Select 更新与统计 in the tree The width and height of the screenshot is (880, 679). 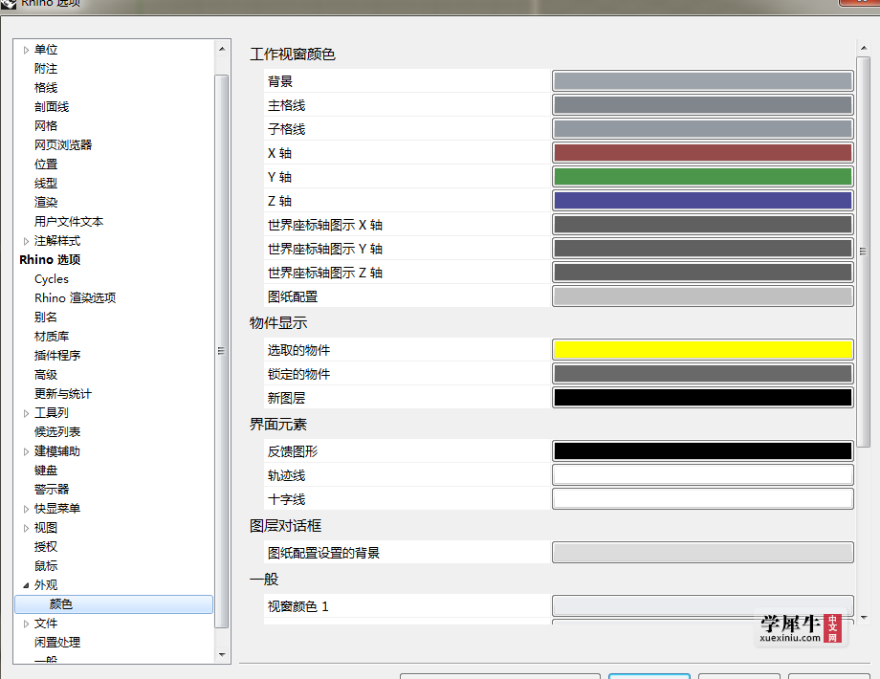pyautogui.click(x=62, y=393)
